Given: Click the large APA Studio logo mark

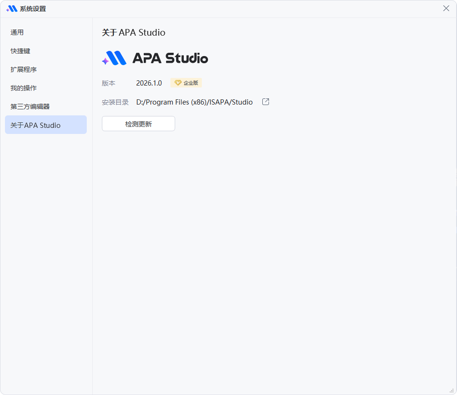Looking at the screenshot, I should (114, 58).
